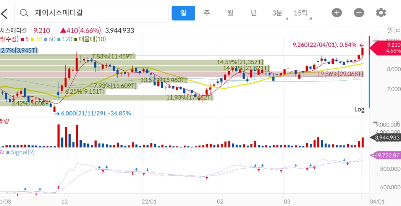Zoom in with the plus icon
The image size is (401, 206).
point(336,13)
